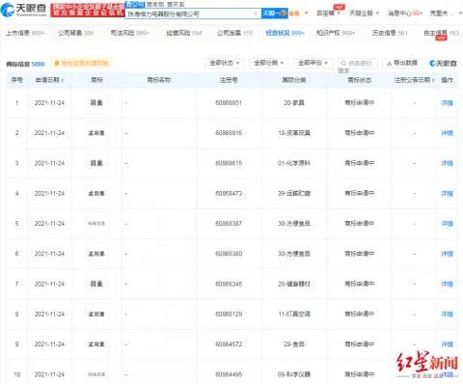
Task: Open 详情 for row 5
Action: pos(447,224)
